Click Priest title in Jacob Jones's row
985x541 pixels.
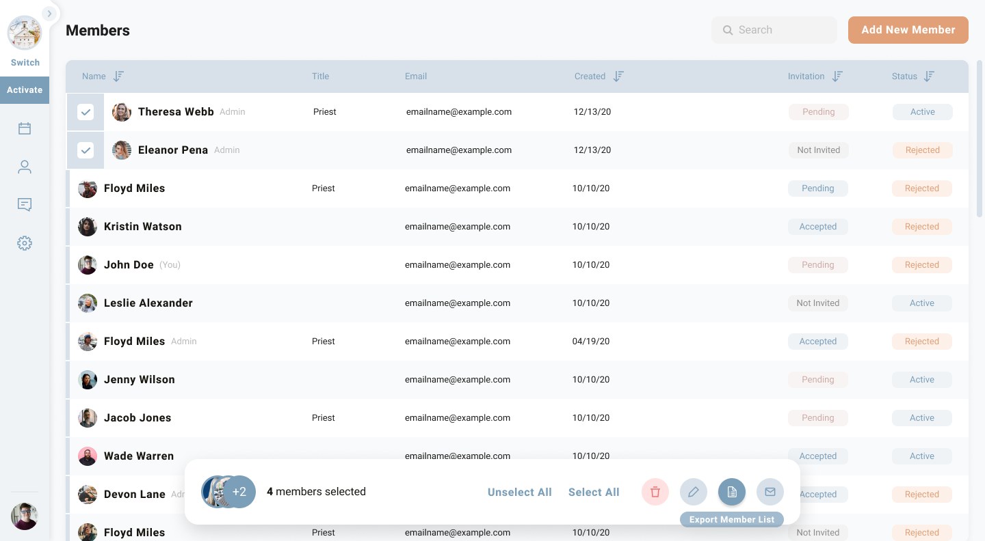tap(324, 418)
